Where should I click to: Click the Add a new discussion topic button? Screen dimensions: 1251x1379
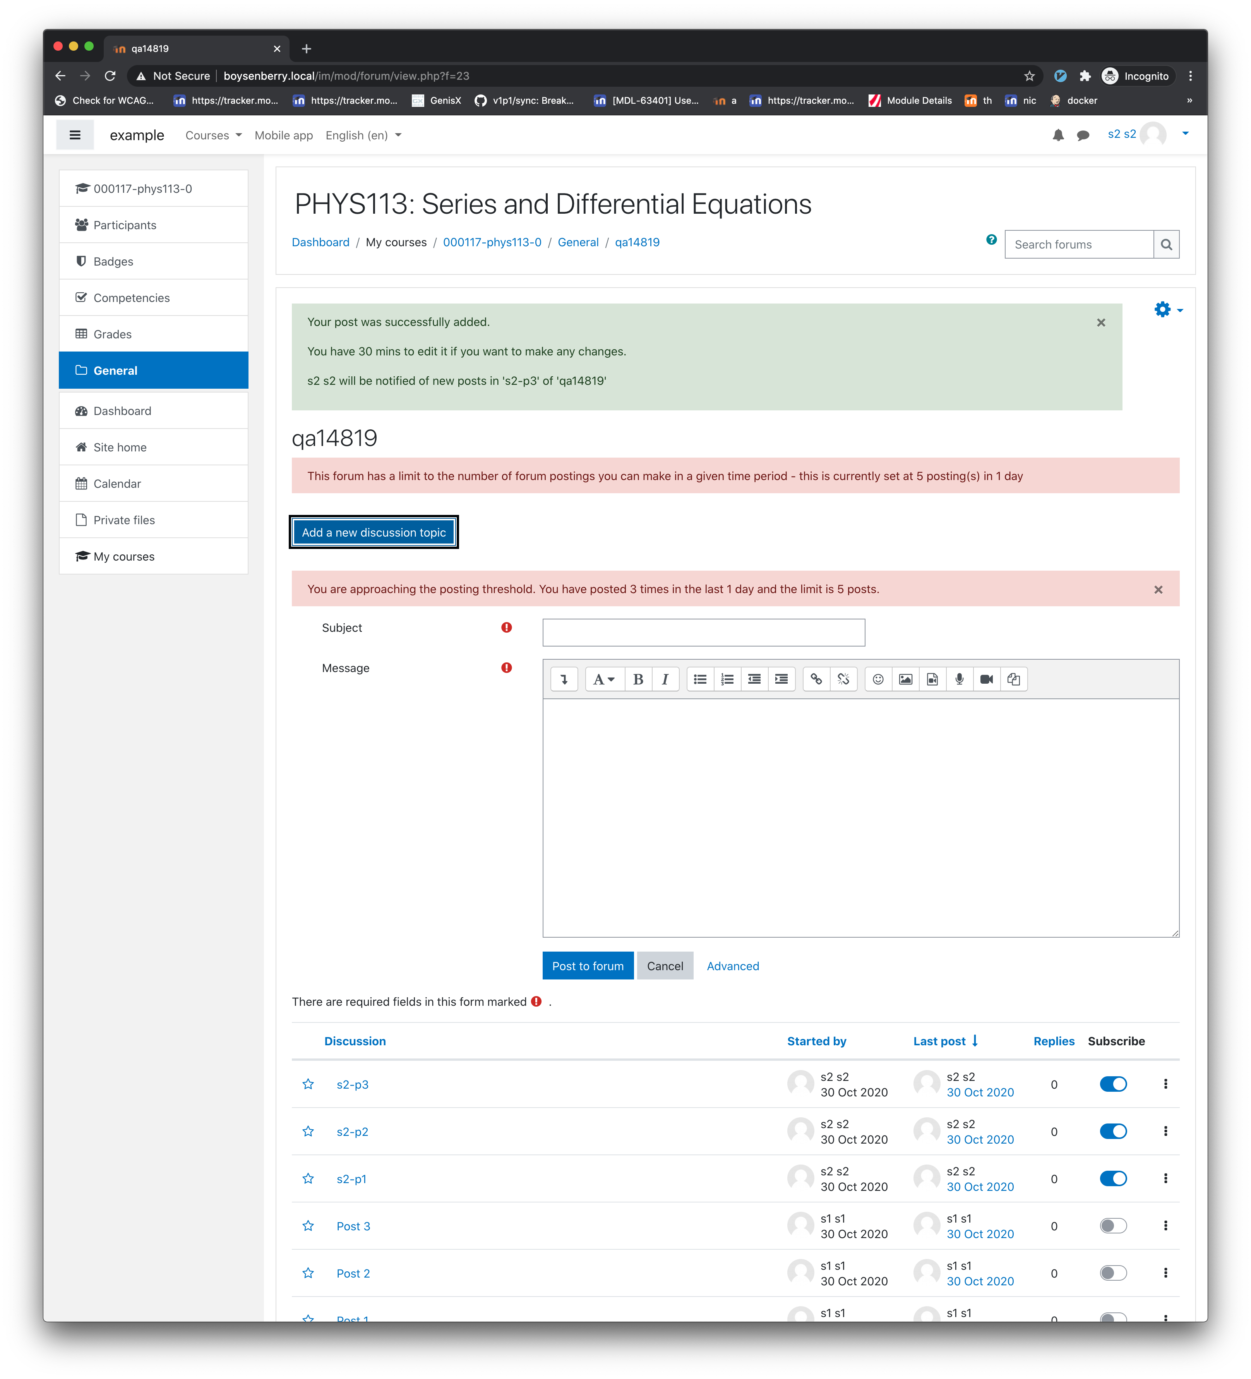pyautogui.click(x=374, y=532)
